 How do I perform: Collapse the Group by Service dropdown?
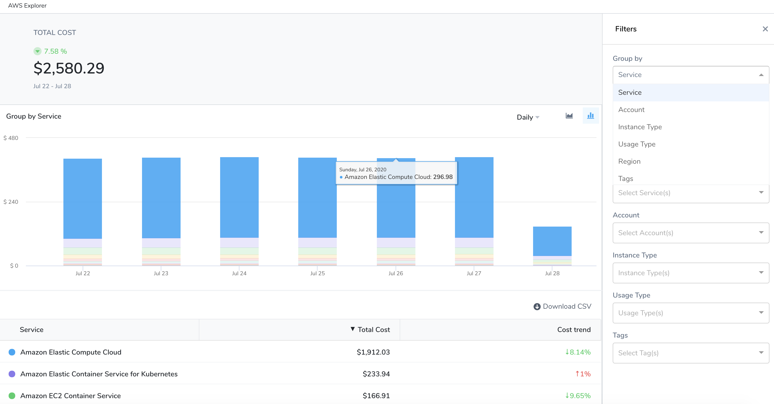pyautogui.click(x=691, y=75)
